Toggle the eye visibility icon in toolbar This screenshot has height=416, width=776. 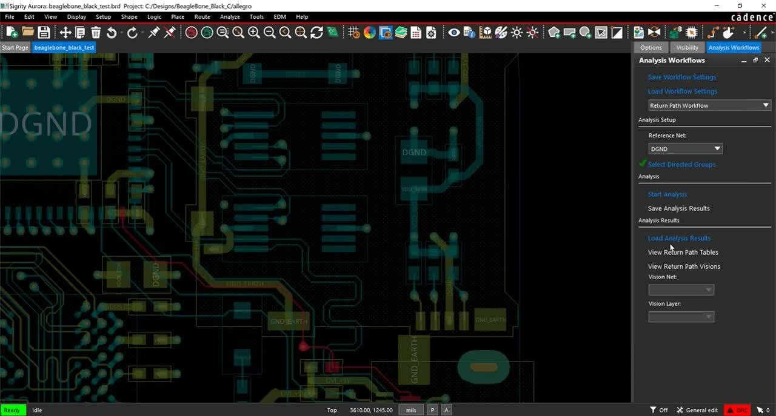coord(454,32)
